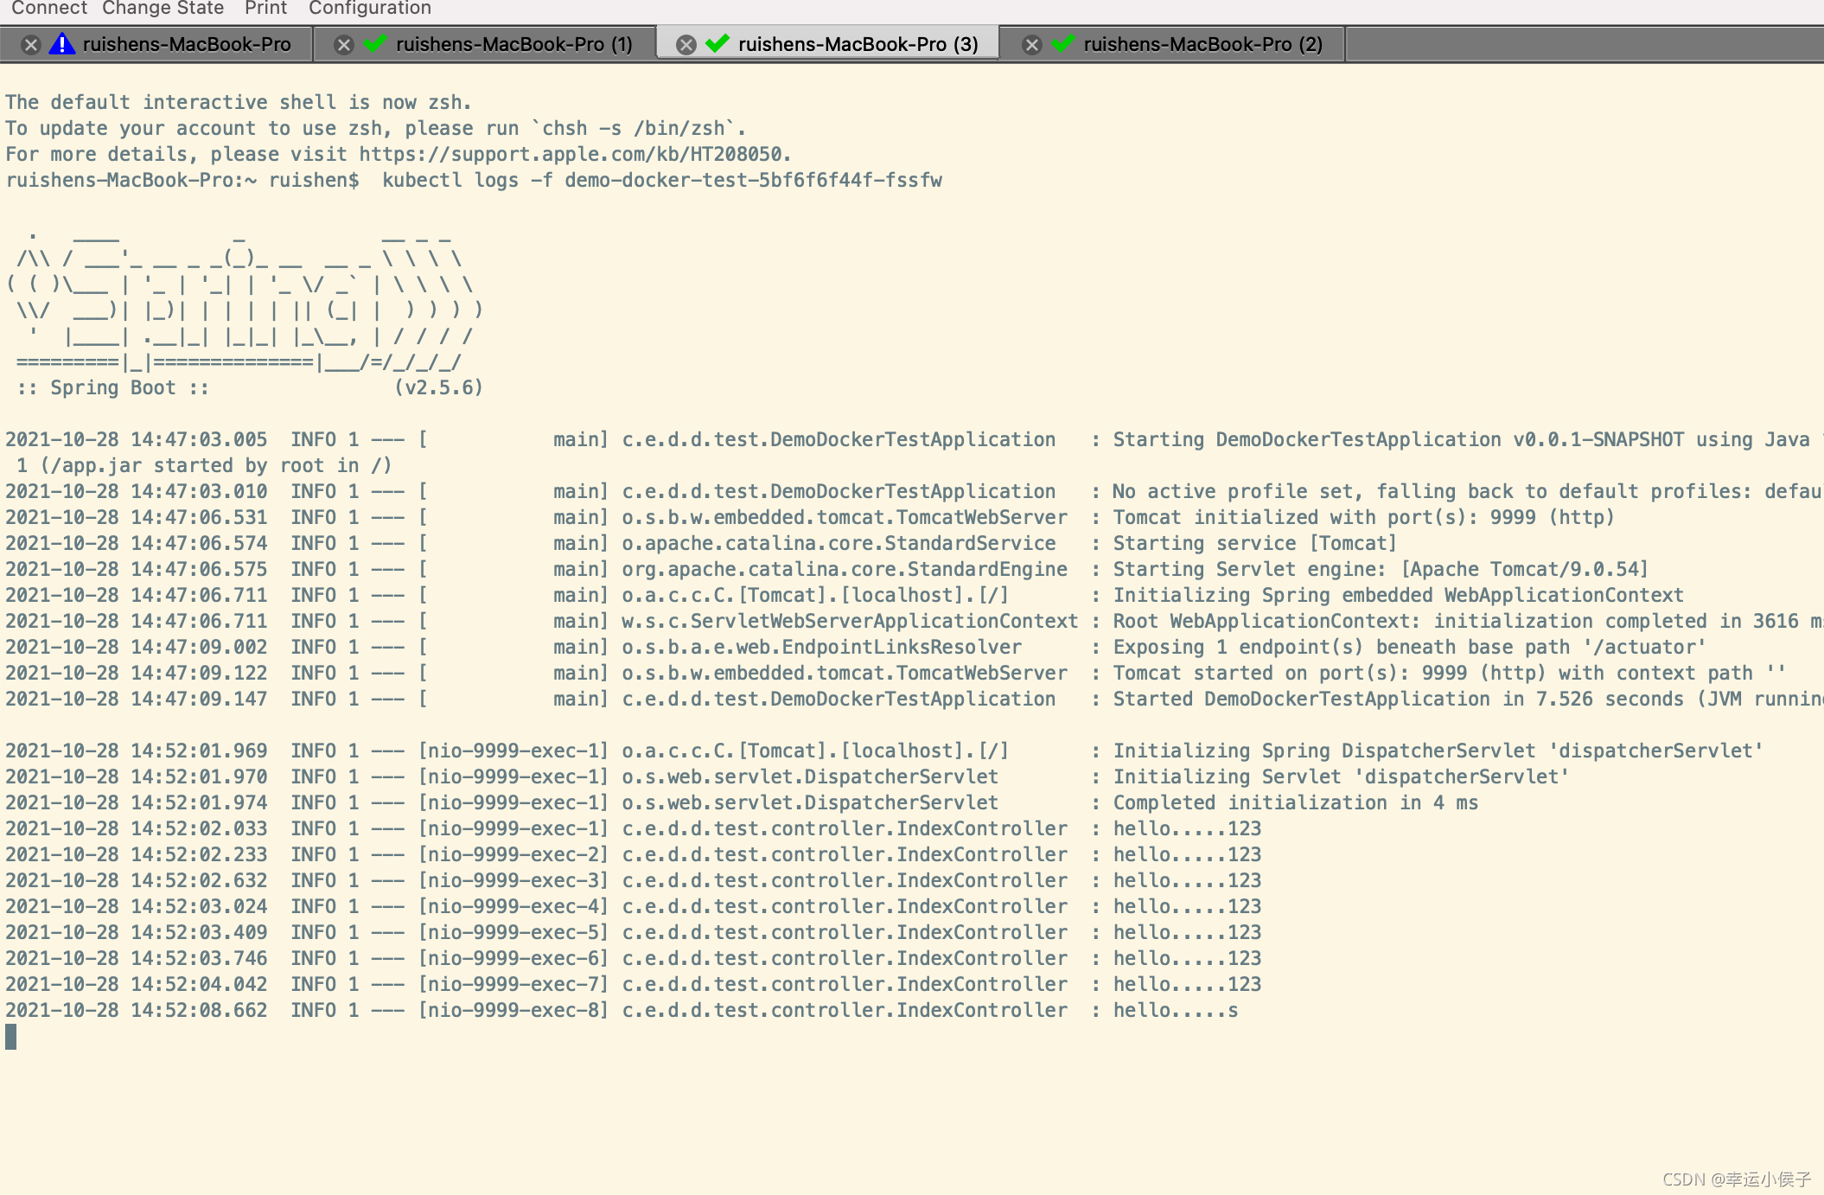This screenshot has height=1195, width=1824.
Task: Close the first ruishens-MacBook-Pro tab
Action: click(x=31, y=45)
